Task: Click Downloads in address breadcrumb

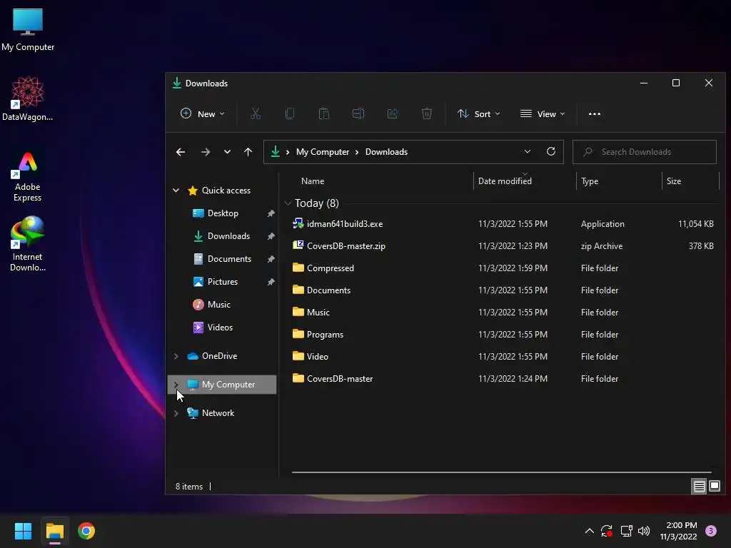Action: [x=386, y=152]
